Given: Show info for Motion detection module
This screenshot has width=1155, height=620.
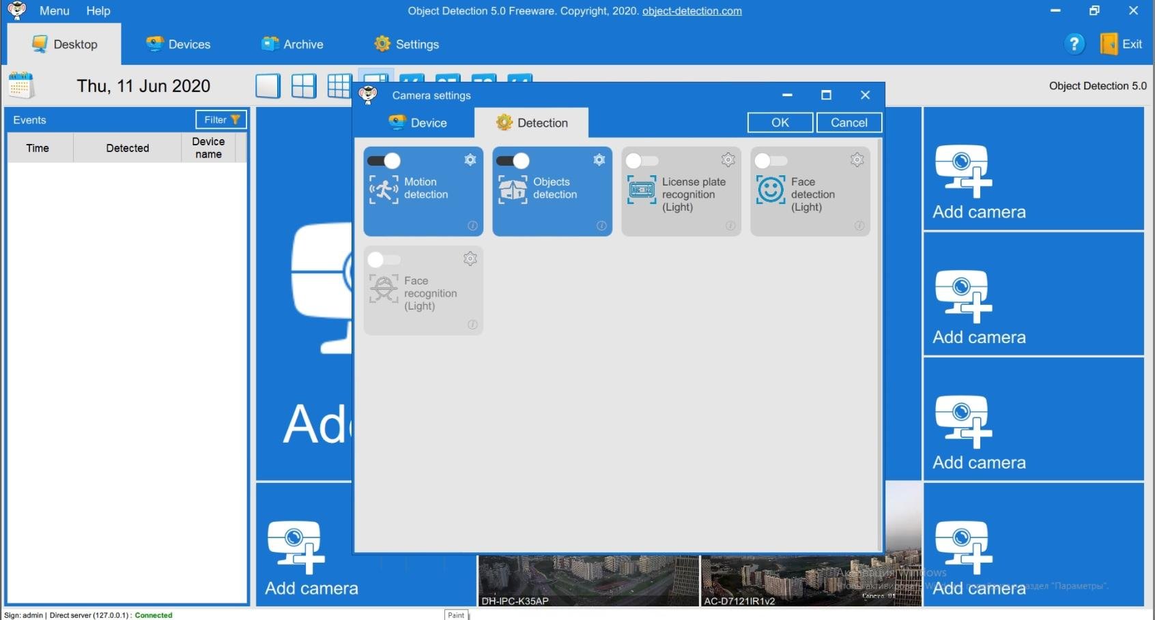Looking at the screenshot, I should click(472, 226).
